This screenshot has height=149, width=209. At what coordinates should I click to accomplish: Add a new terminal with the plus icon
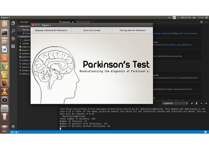point(192,103)
